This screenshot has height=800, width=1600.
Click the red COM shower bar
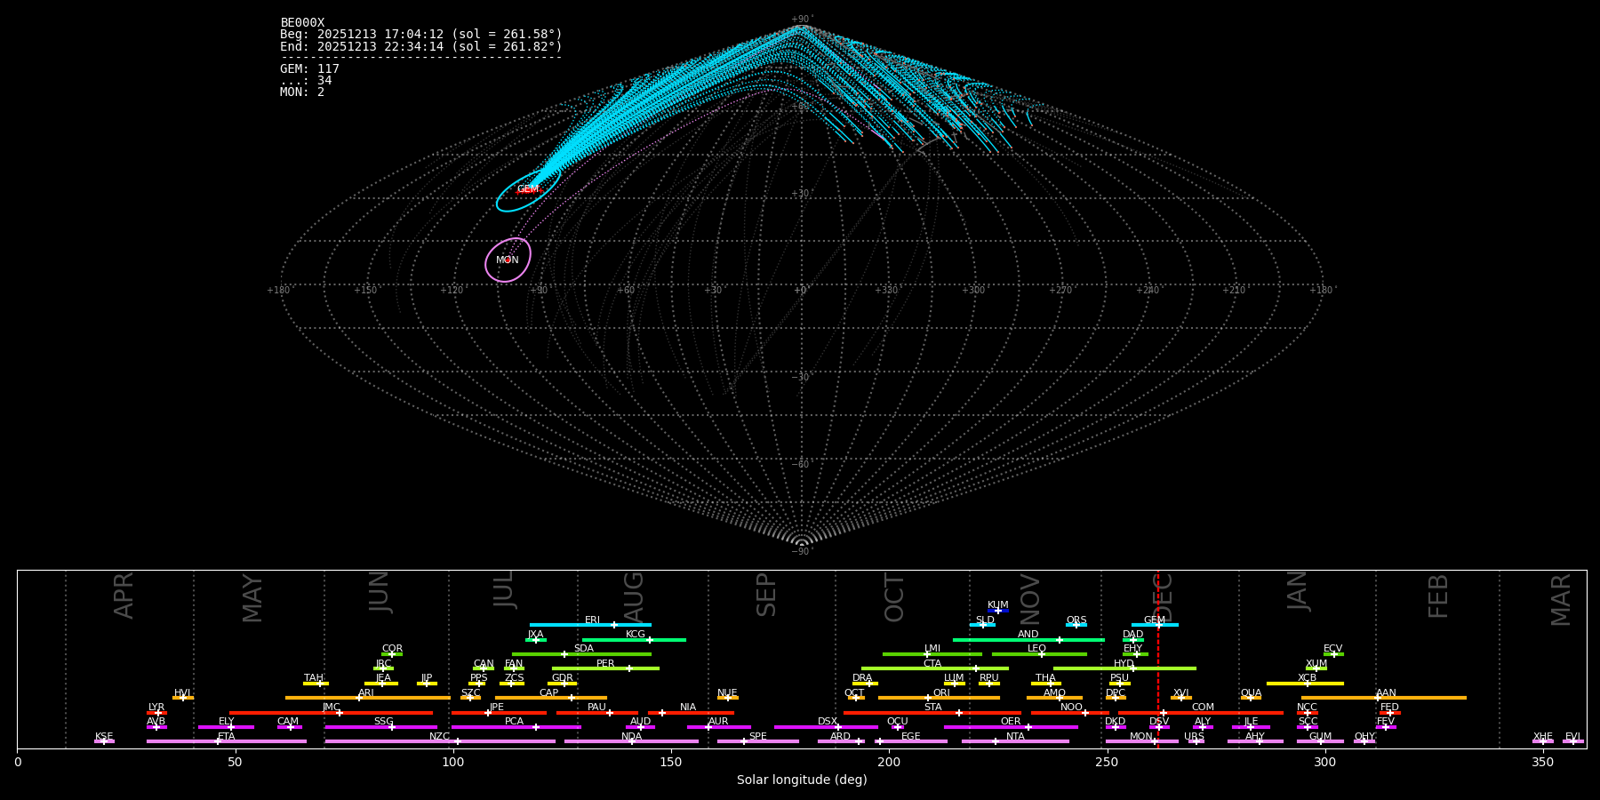(1244, 713)
